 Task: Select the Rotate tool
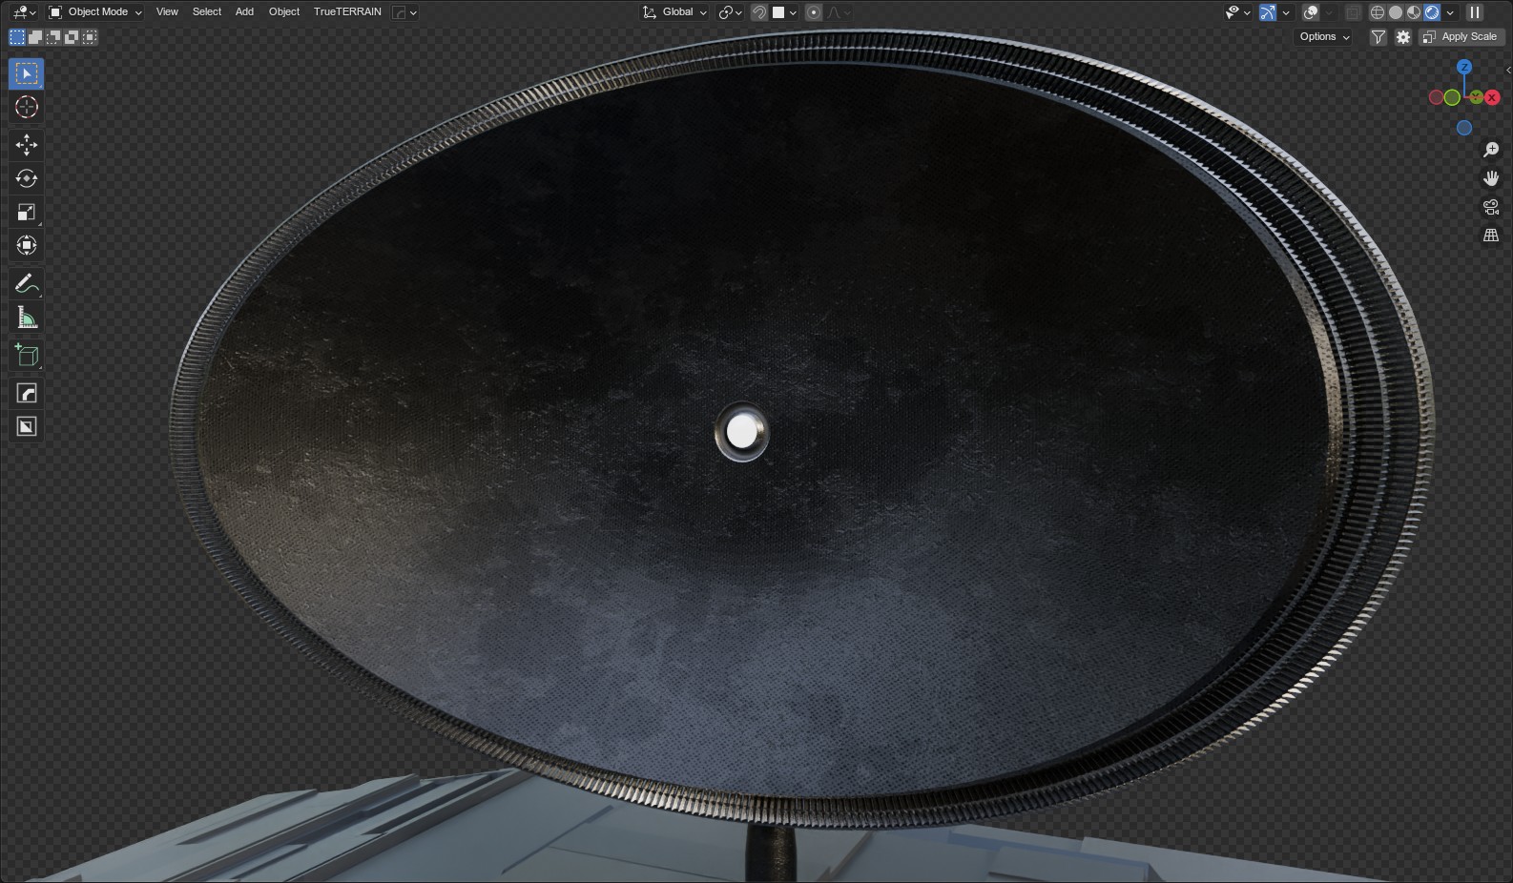(27, 178)
